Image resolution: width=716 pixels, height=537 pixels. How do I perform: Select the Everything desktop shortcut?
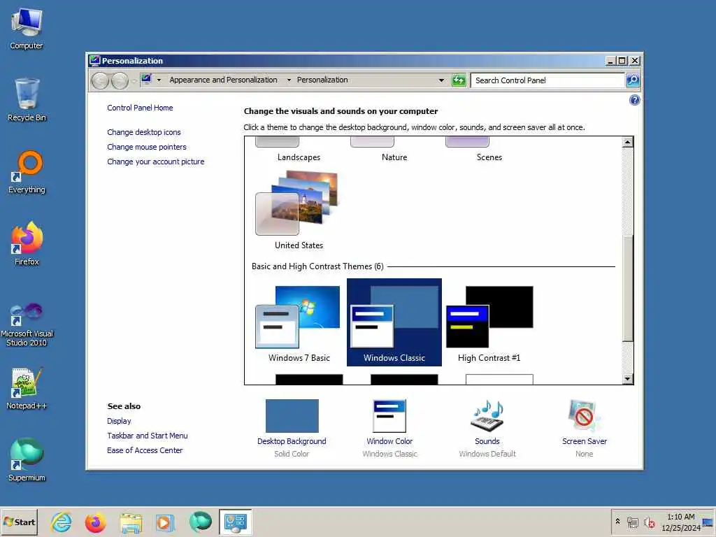[x=27, y=172]
